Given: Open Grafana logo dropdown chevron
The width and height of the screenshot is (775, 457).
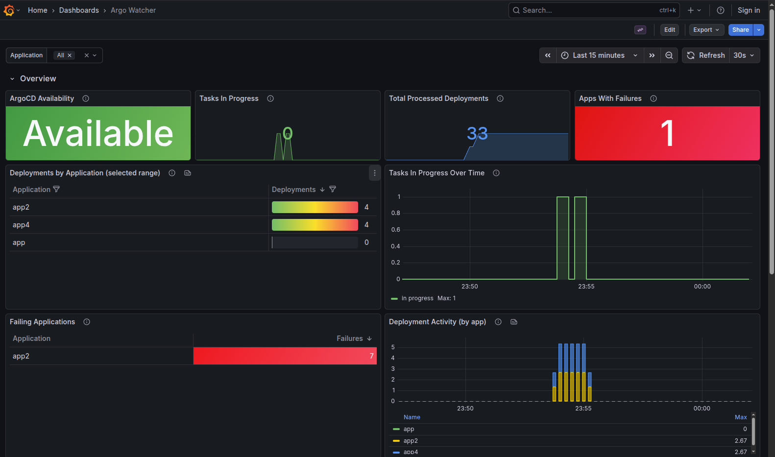Looking at the screenshot, I should pyautogui.click(x=18, y=10).
